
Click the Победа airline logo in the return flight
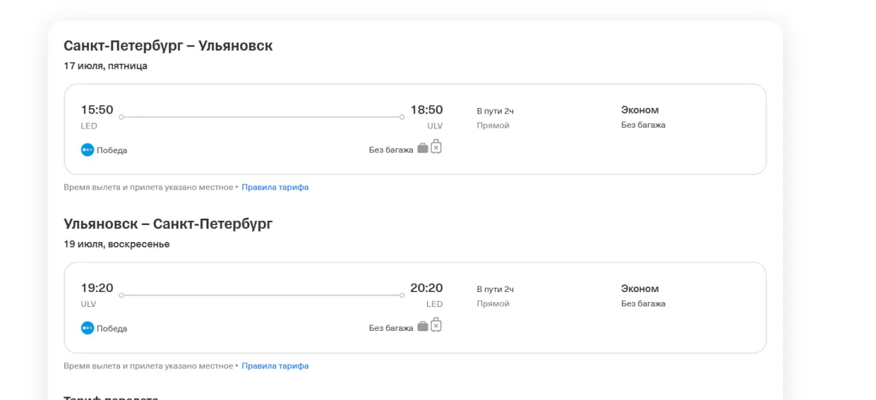(87, 328)
